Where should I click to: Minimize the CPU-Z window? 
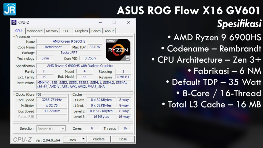point(100,22)
